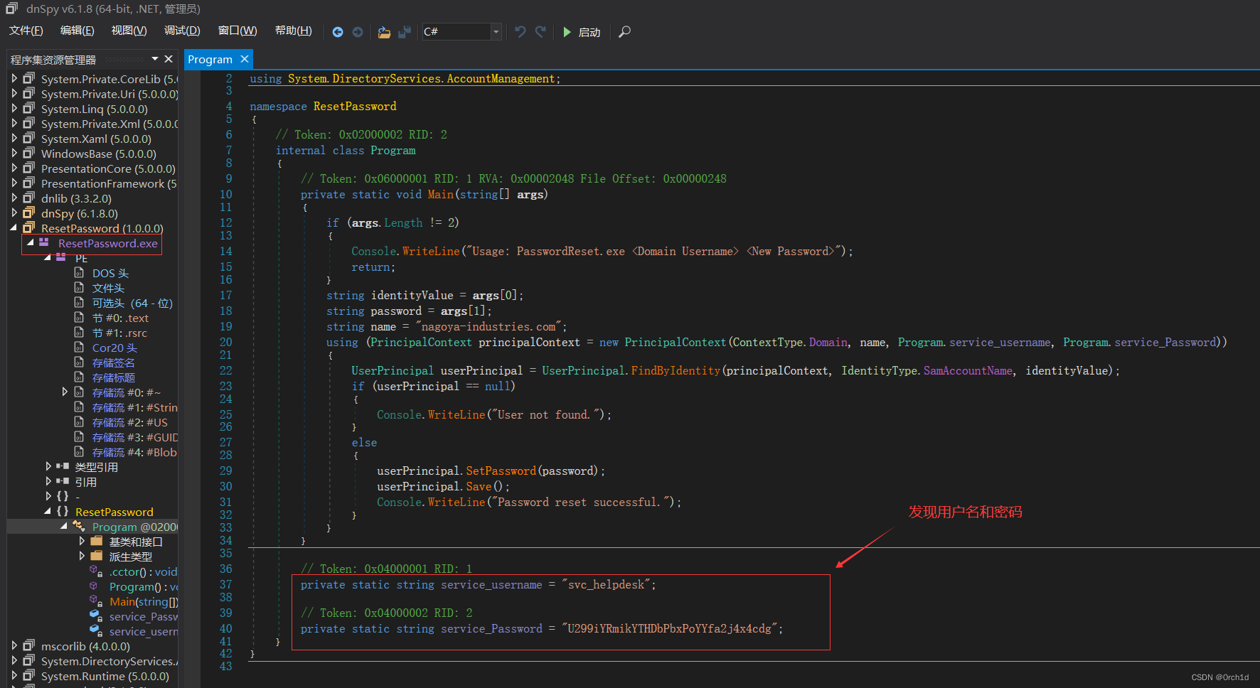This screenshot has width=1260, height=688.
Task: Select the .cctor() method
Action: tap(143, 571)
